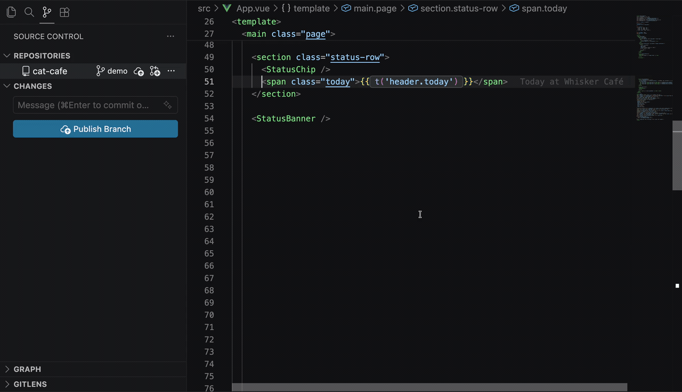
Task: Click the closing section tag on line 52
Action: pyautogui.click(x=276, y=94)
